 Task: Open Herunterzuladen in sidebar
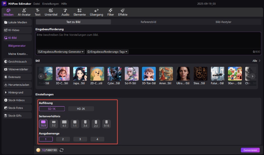[17, 85]
